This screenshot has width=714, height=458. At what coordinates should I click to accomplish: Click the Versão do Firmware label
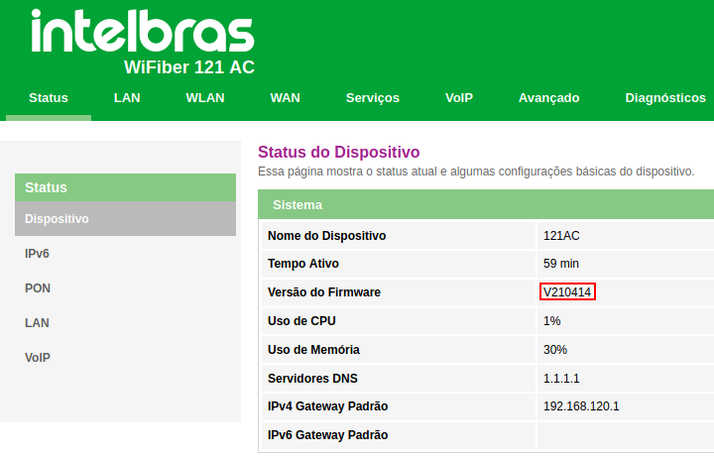pyautogui.click(x=324, y=292)
